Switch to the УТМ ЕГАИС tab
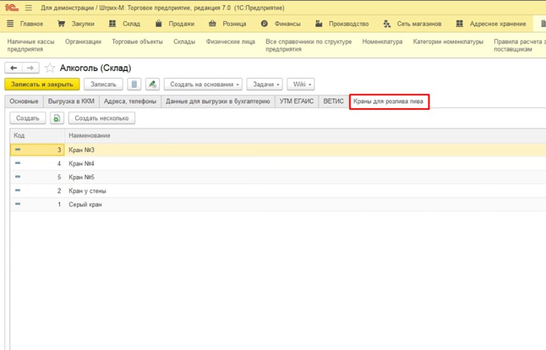The image size is (546, 350). 296,101
